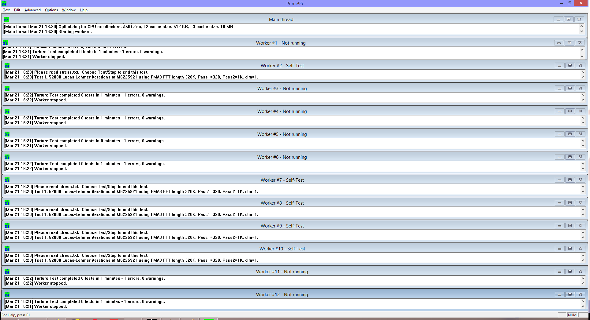Screen dimensions: 590x320
Task: Maximize the Worker #4 child window
Action: tap(570, 111)
